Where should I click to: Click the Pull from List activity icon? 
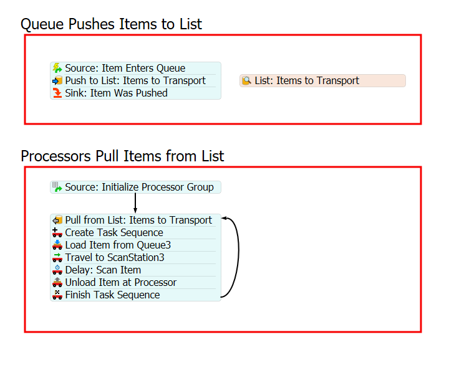tap(57, 220)
